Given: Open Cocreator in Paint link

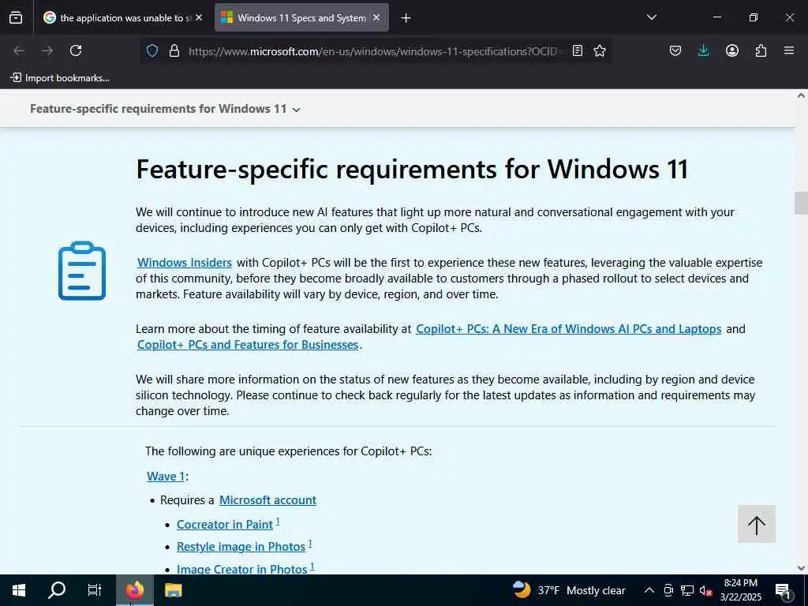Looking at the screenshot, I should click(225, 525).
